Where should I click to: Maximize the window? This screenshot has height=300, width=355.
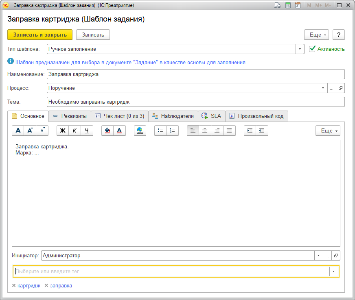click(x=339, y=5)
